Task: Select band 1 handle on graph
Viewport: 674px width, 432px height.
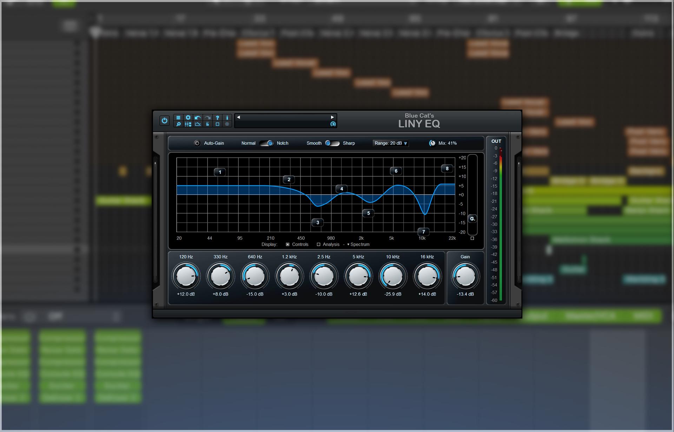Action: pyautogui.click(x=220, y=172)
